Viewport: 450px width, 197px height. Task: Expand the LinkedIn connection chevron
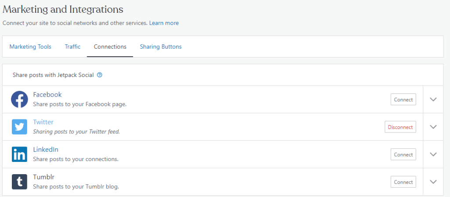pyautogui.click(x=433, y=154)
